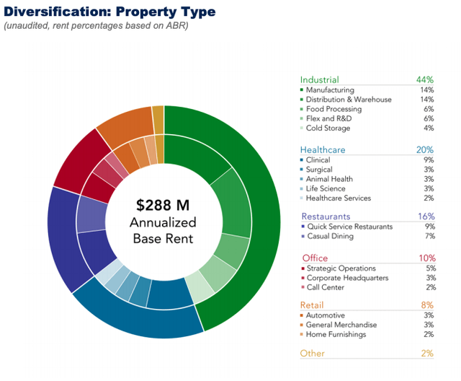Click the 'Quick Service Restaurants' legend label
461x381 pixels.
[350, 227]
